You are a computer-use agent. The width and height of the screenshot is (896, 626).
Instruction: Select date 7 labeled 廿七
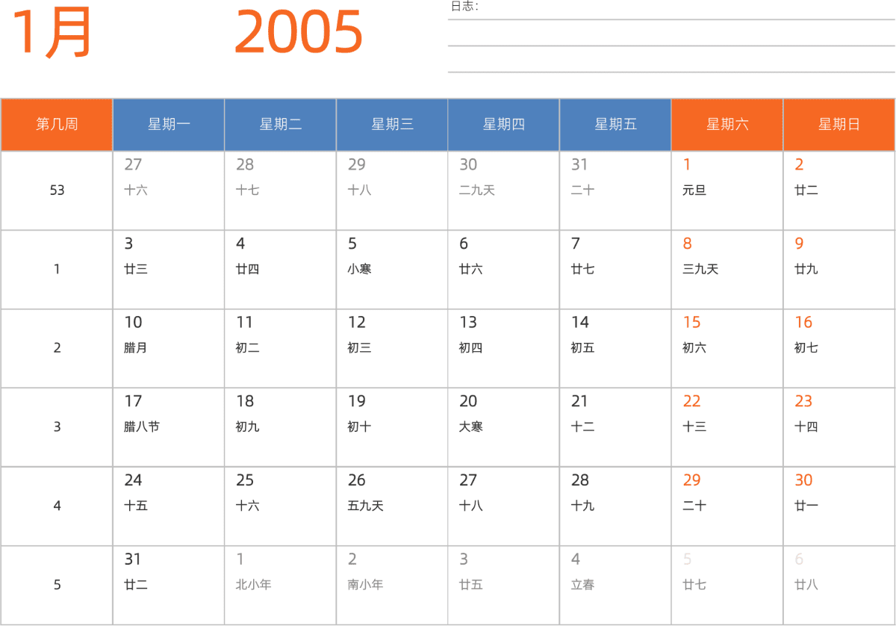pos(615,270)
